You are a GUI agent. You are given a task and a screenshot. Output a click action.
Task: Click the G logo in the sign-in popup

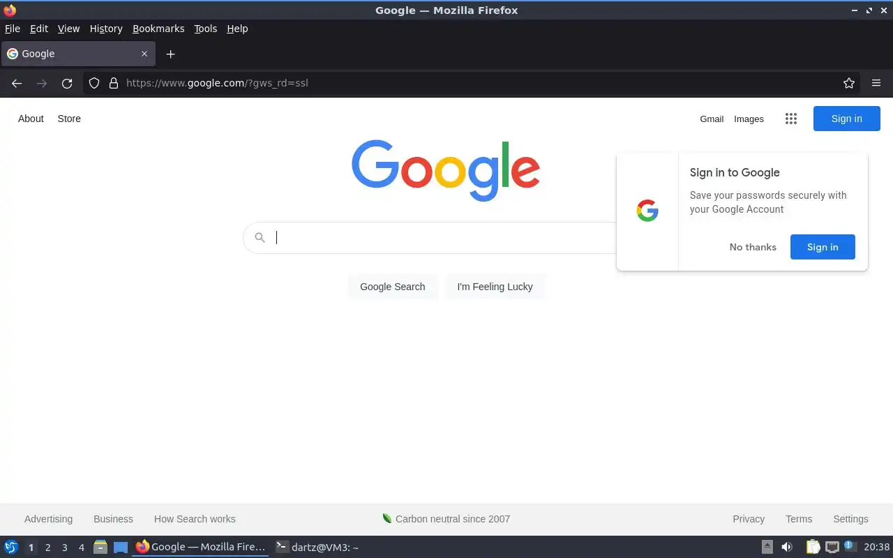(647, 211)
